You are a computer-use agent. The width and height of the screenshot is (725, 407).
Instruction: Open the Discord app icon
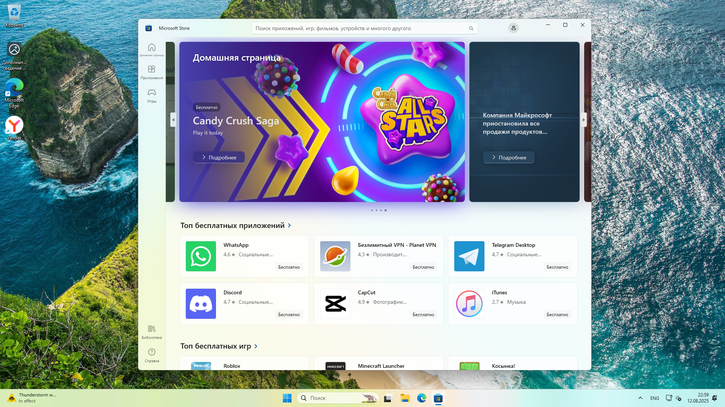coord(201,304)
